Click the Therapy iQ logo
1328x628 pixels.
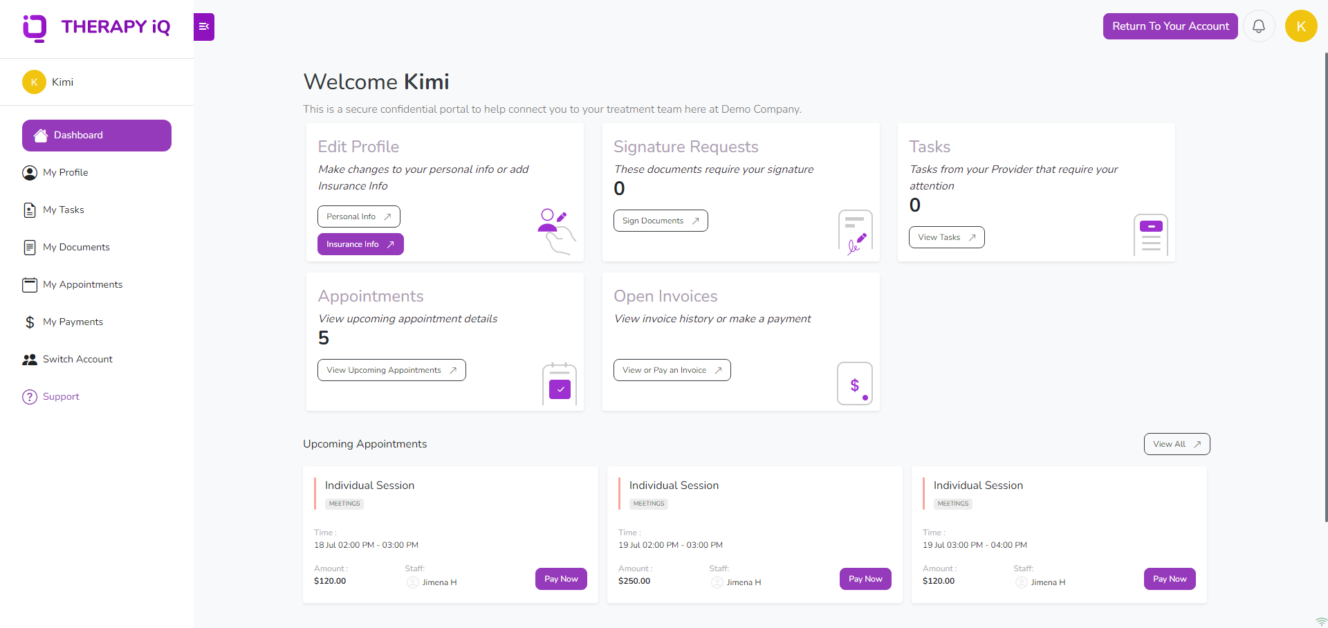(x=97, y=27)
